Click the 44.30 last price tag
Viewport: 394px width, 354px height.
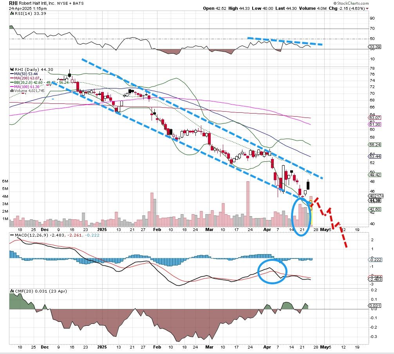point(375,200)
